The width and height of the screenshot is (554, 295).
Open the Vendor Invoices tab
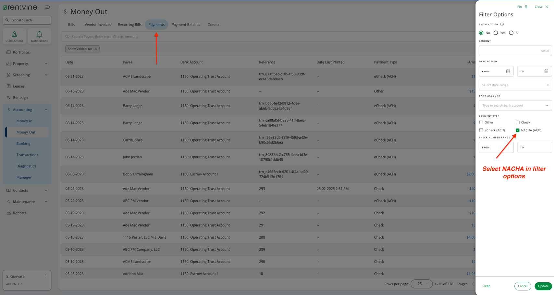click(x=98, y=25)
